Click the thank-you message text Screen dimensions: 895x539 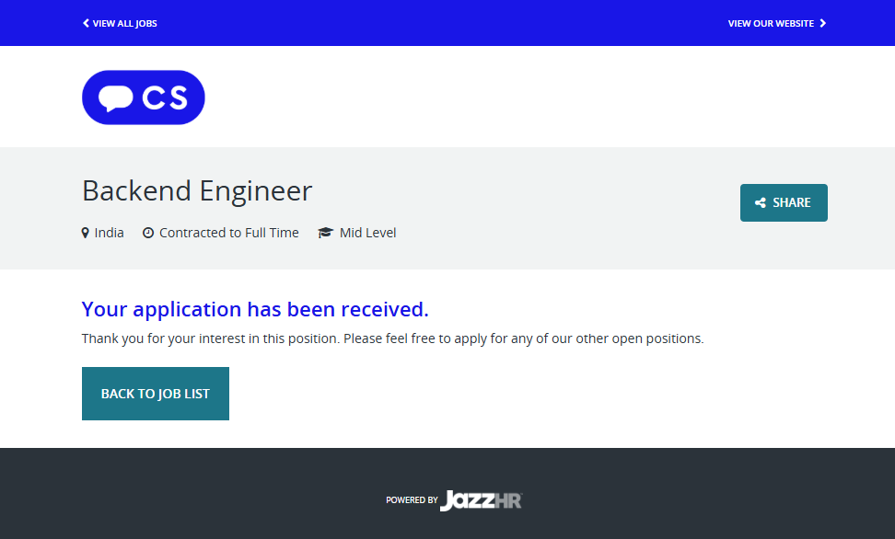392,338
